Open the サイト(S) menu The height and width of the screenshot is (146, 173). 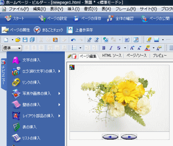148,9
